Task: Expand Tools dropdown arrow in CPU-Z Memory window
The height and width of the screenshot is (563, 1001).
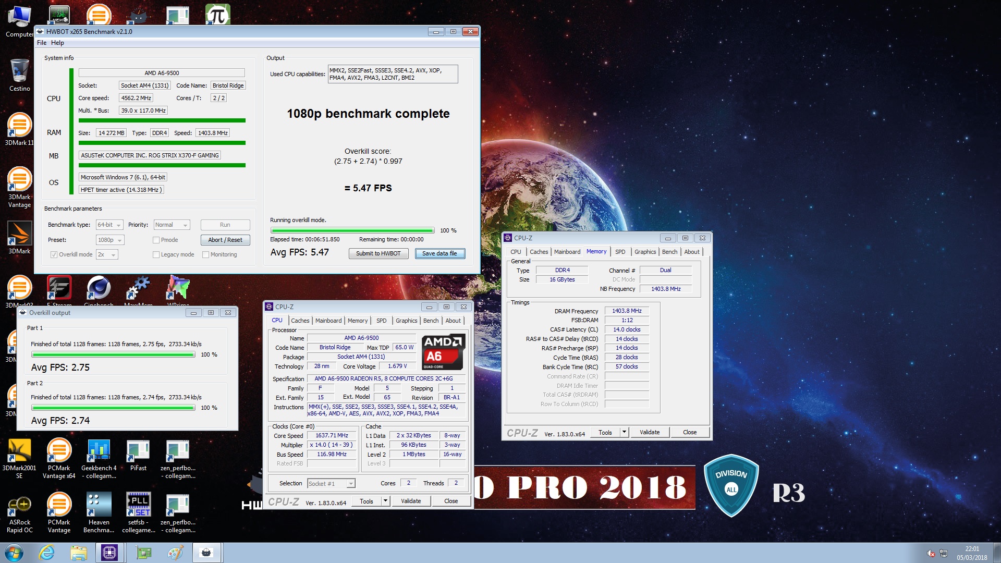Action: point(624,432)
